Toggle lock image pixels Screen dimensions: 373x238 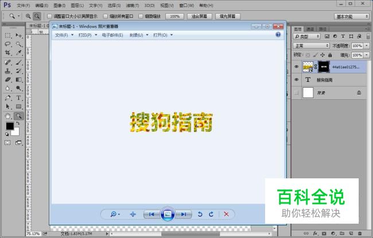(x=315, y=55)
